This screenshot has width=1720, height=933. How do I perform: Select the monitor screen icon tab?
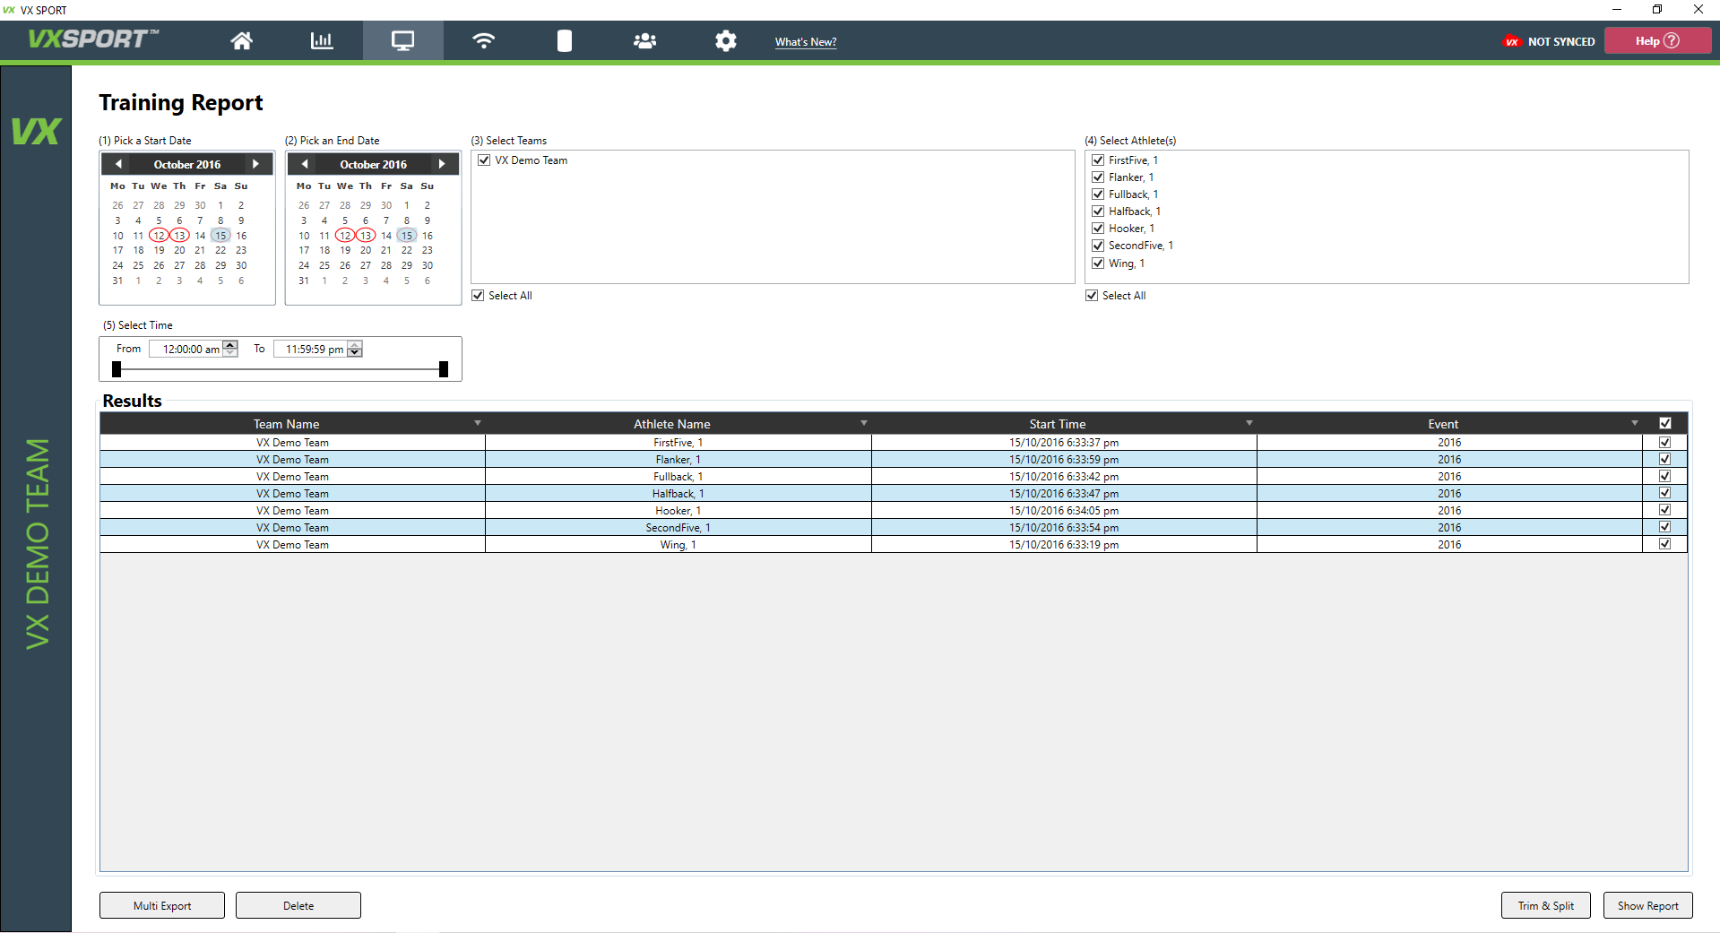(x=402, y=40)
